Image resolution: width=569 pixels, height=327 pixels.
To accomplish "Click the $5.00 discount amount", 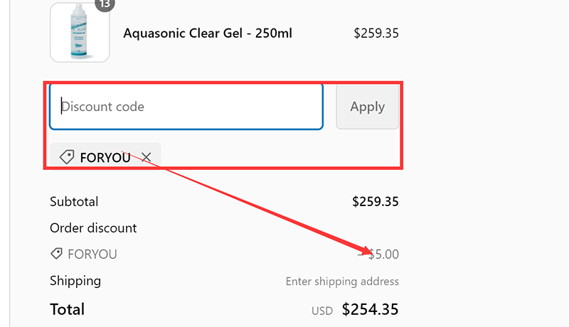I will point(378,254).
